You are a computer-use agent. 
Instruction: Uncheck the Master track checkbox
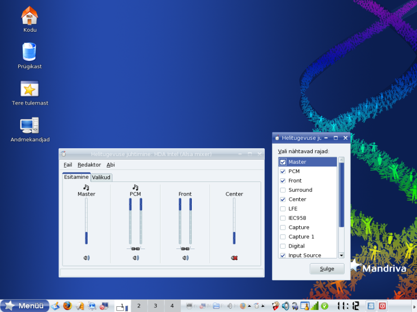pos(283,162)
